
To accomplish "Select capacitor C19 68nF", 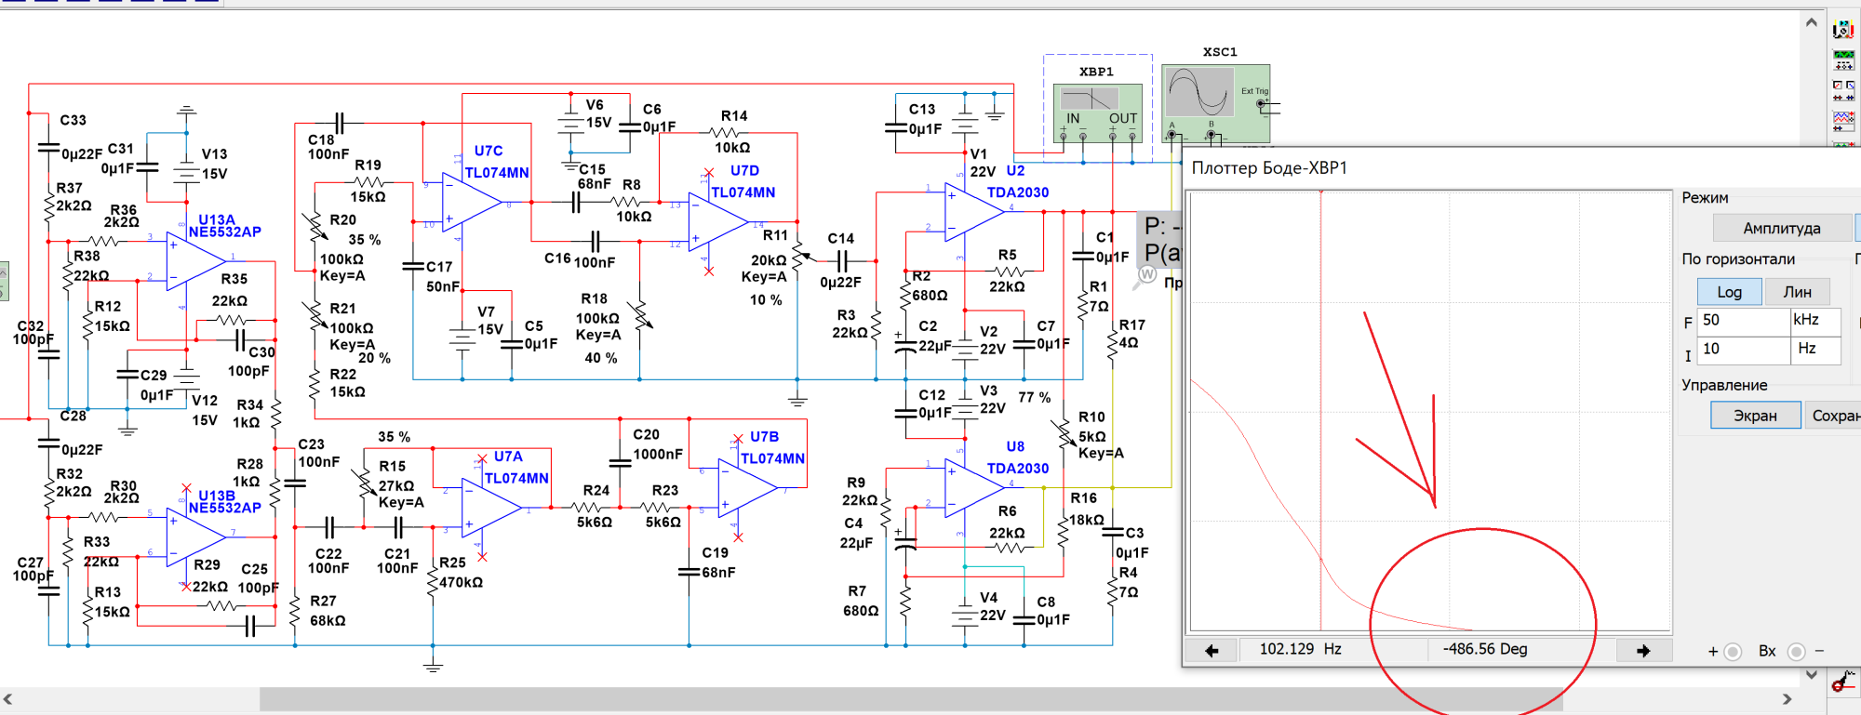I will tap(689, 571).
